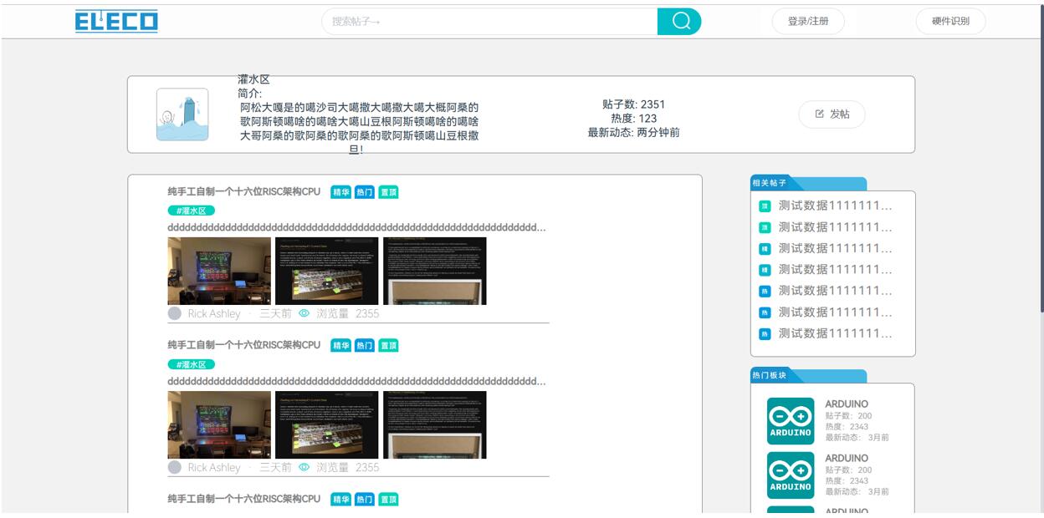
Task: Click the 精华 badge on the first post
Action: pos(341,192)
